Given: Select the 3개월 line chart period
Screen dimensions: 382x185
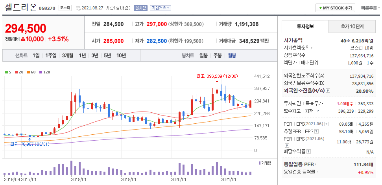Looking at the screenshot, I should click(68, 55).
